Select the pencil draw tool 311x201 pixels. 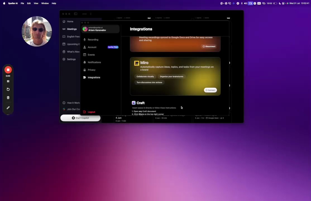8,108
